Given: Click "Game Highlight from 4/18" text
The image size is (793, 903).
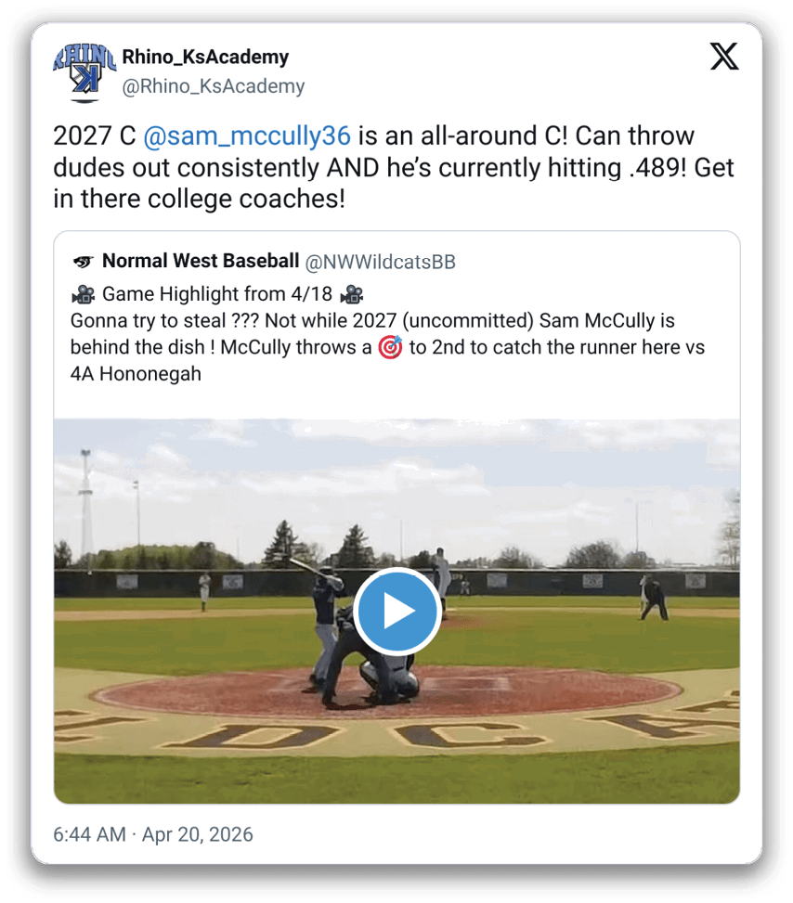Looking at the screenshot, I should coord(218,295).
